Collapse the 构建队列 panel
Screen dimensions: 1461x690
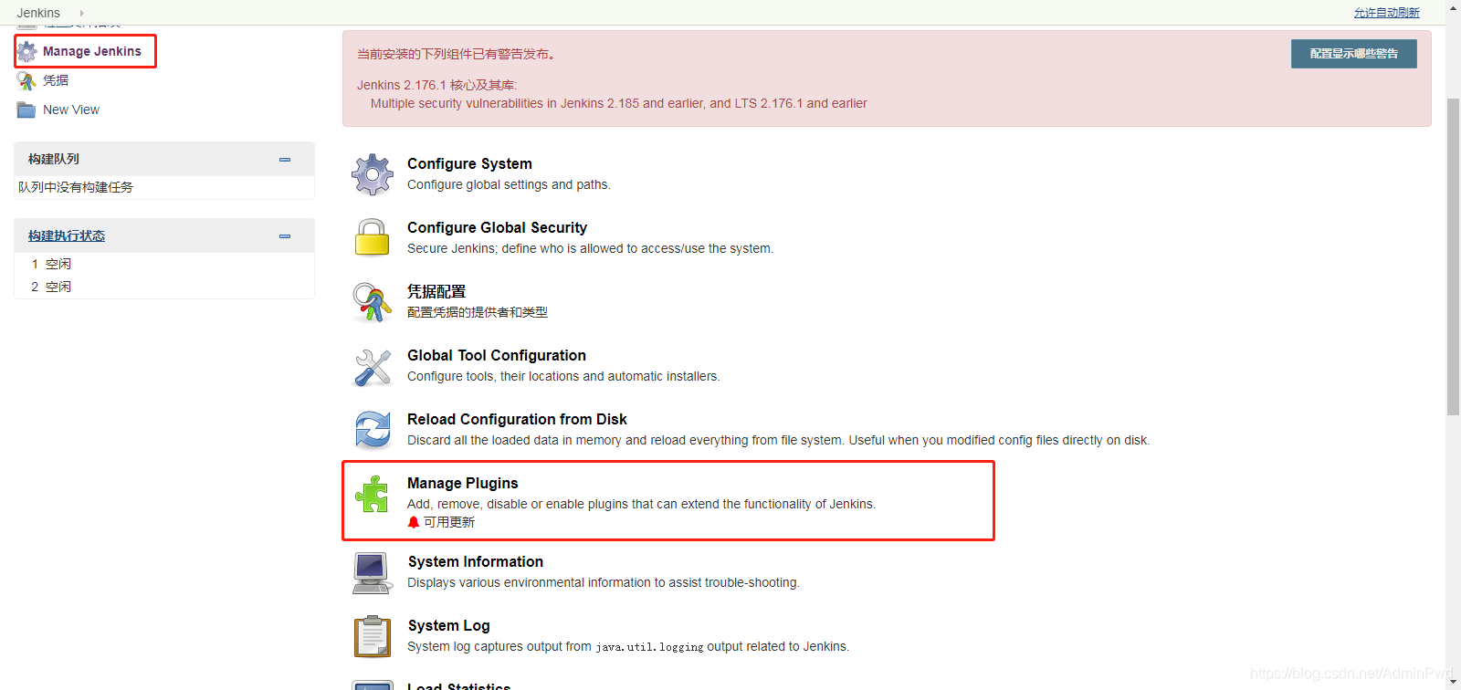pyautogui.click(x=285, y=160)
